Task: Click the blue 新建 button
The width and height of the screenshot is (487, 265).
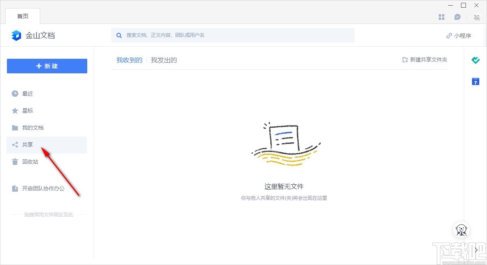Action: (47, 66)
